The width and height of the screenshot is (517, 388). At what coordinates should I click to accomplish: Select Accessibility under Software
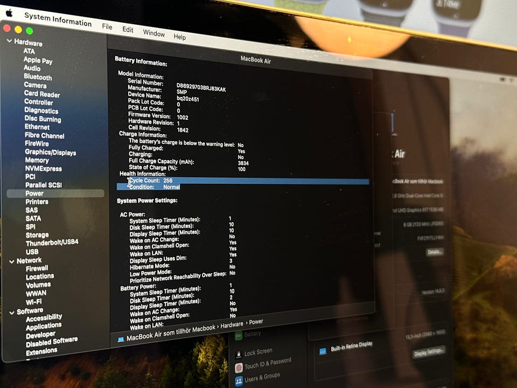click(44, 317)
